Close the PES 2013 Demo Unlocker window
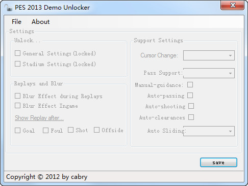 click(233, 5)
